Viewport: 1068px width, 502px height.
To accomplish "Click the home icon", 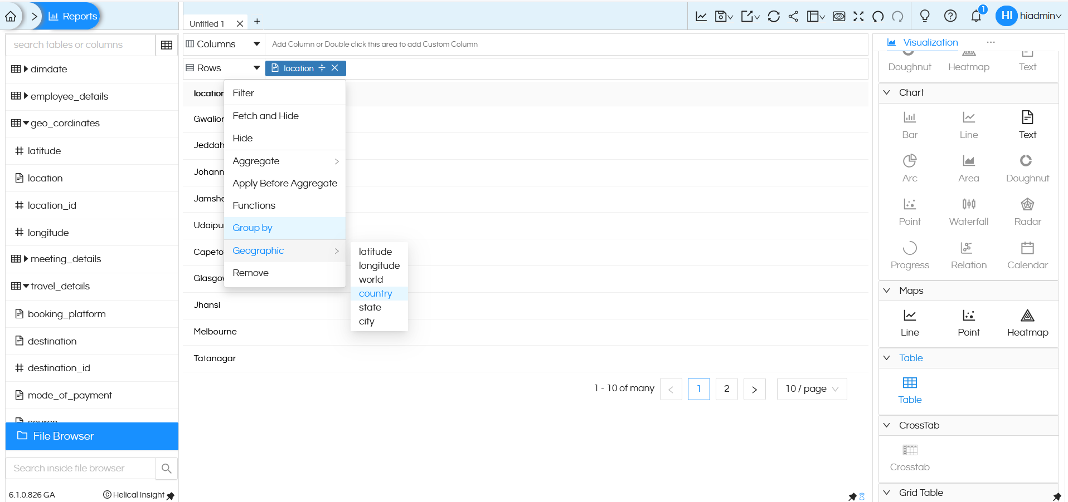I will coord(11,16).
